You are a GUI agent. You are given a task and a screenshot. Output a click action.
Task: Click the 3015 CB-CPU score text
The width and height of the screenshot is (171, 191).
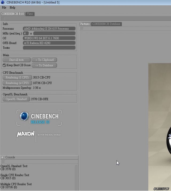[41, 77]
